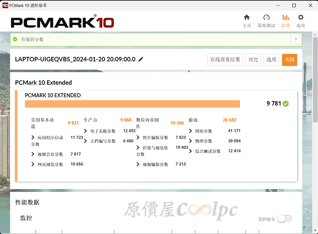Screen dimensions: 318x234
Task: Expand 电子表格分数 row
Action: [85, 131]
